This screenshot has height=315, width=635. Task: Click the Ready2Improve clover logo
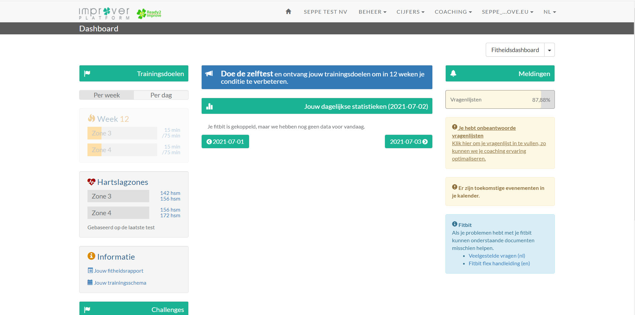click(x=149, y=14)
